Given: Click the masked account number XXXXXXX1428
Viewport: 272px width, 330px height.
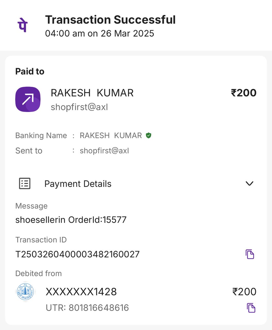Looking at the screenshot, I should click(81, 292).
